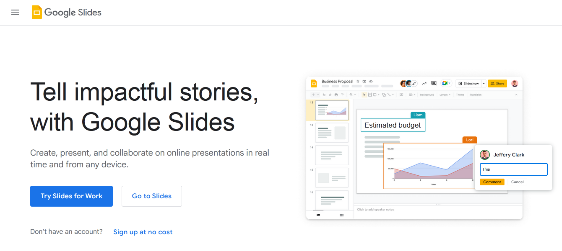This screenshot has height=251, width=562.
Task: Click the redo arrow in the toolbar
Action: tap(330, 95)
